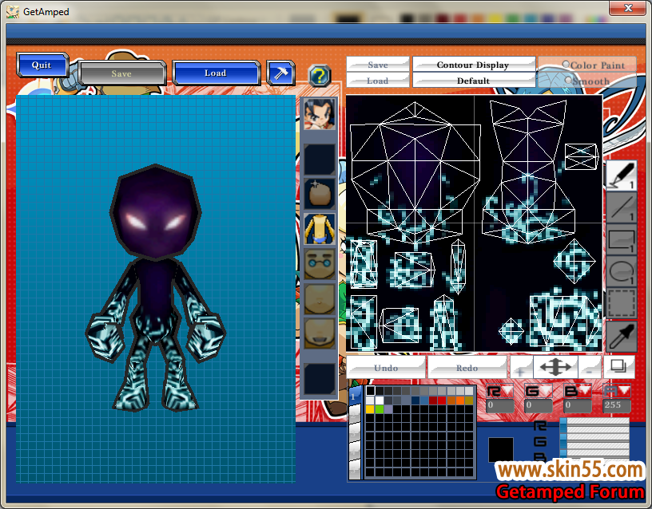
Task: Zoom out with the minus button
Action: coord(590,368)
